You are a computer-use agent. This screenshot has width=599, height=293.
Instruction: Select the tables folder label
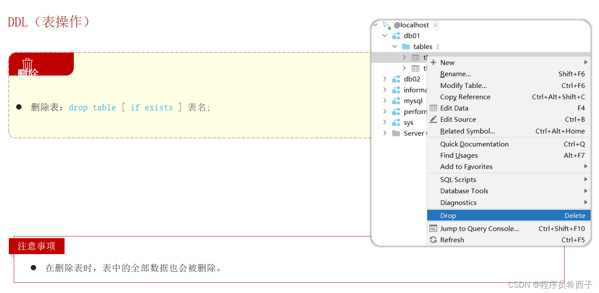(423, 46)
